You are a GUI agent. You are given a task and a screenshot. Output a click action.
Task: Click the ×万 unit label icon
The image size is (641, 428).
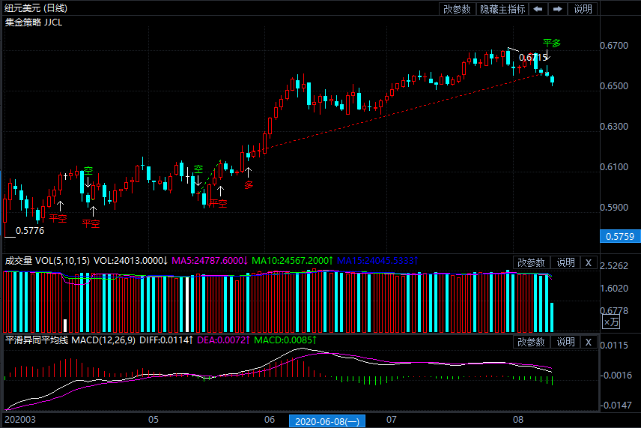(611, 322)
